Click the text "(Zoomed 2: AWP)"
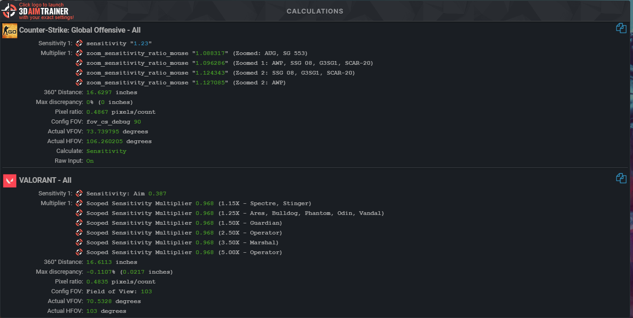Screen dimensions: 633x318 click(x=259, y=83)
